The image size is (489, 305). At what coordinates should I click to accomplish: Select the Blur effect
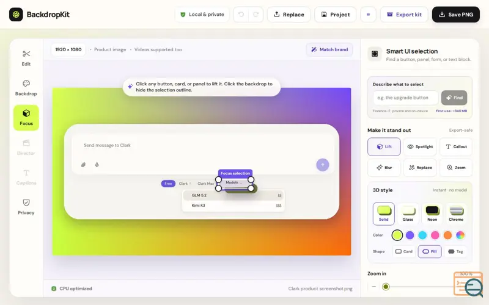[x=384, y=167]
